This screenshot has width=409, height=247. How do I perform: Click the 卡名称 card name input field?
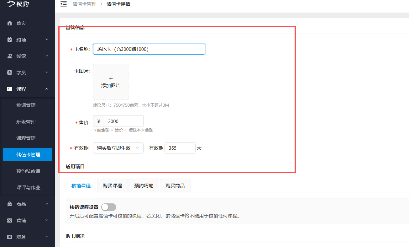click(x=149, y=49)
